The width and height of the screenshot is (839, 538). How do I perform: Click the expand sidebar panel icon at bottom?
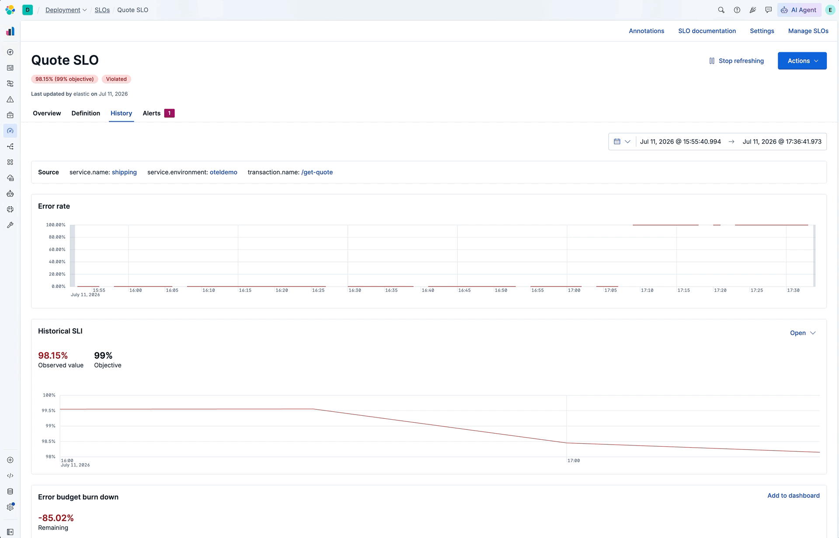click(10, 532)
